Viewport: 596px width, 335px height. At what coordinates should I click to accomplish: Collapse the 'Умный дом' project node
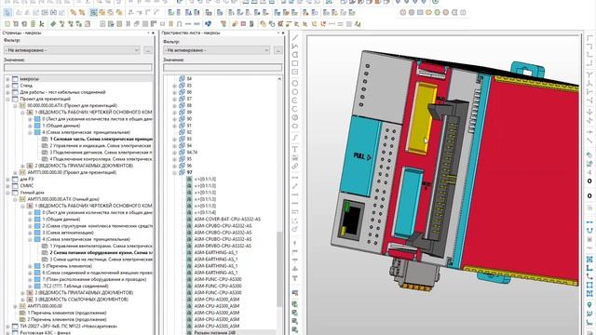(7, 193)
